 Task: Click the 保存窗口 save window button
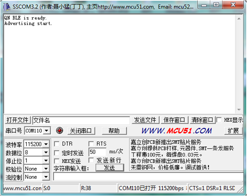point(174,120)
